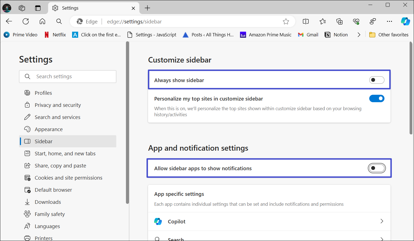The height and width of the screenshot is (241, 414).
Task: Open the Collections icon in the toolbar
Action: click(339, 21)
